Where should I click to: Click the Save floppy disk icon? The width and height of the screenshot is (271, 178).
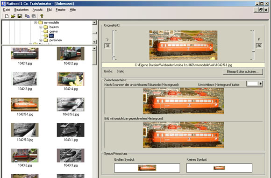tap(20, 16)
